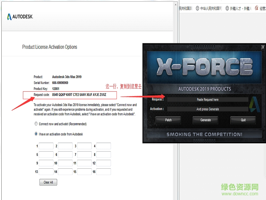Click activation code field 11
This screenshot has height=200, width=266.
click(x=84, y=163)
